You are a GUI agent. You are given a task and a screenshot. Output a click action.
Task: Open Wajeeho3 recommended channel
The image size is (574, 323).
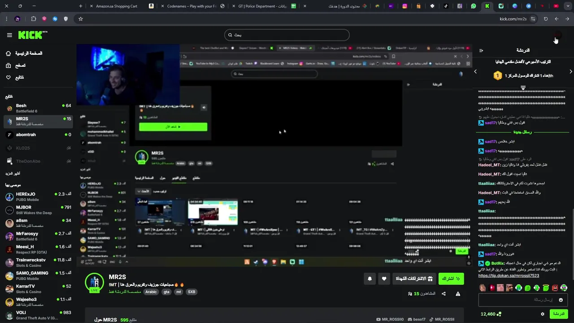click(38, 302)
